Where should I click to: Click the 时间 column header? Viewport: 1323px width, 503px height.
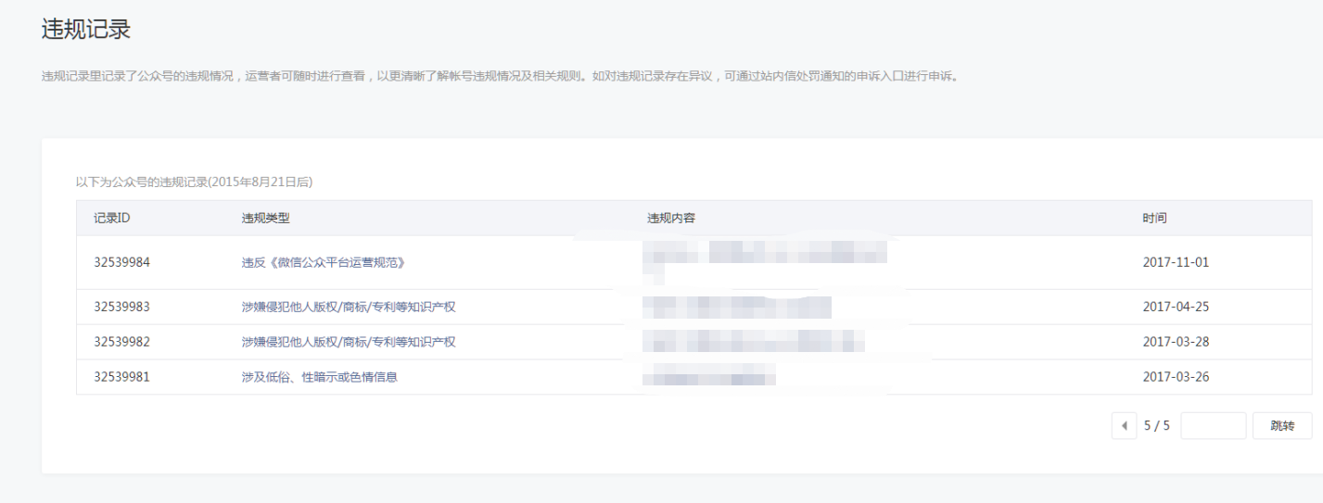(x=1154, y=218)
